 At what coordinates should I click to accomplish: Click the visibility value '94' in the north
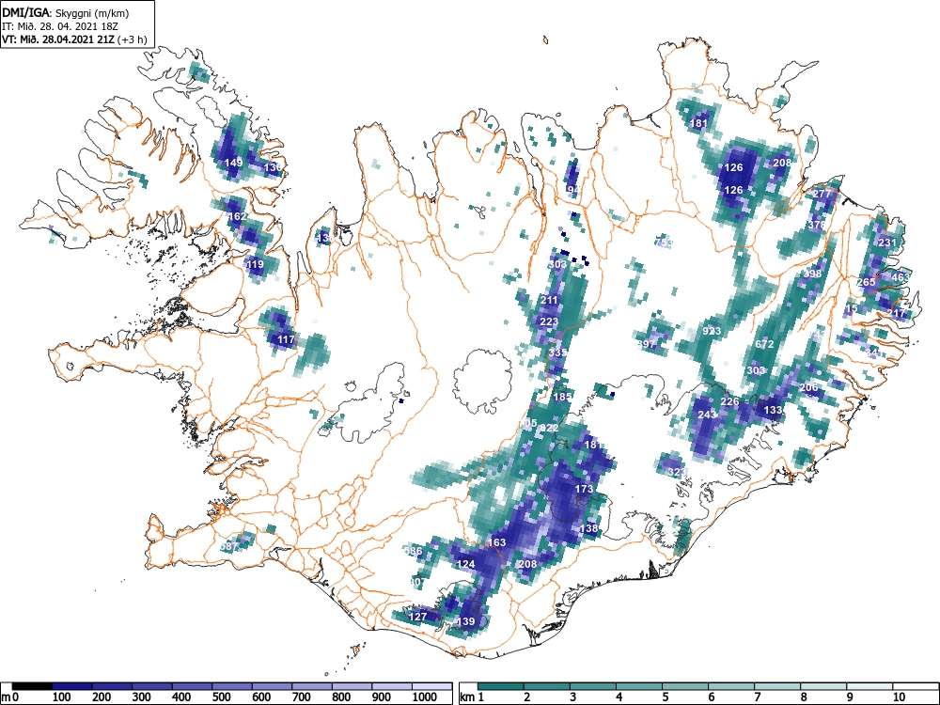click(x=573, y=190)
